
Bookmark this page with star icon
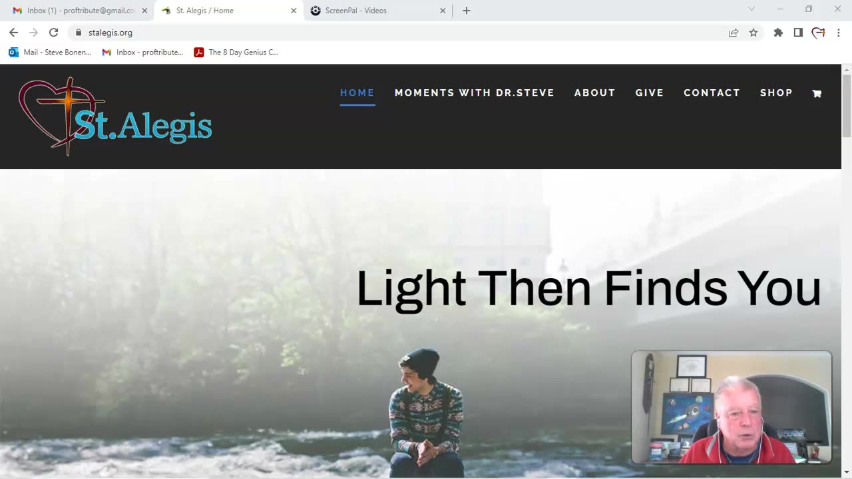(x=753, y=32)
